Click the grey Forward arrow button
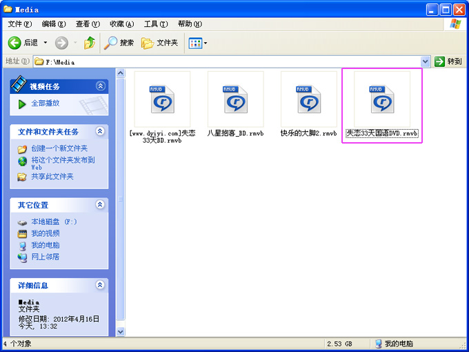 (x=61, y=43)
